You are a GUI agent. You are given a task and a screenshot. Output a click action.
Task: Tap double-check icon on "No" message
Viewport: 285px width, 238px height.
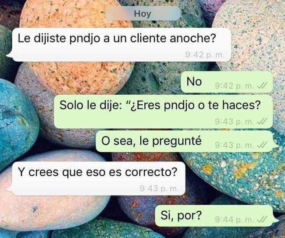262,85
